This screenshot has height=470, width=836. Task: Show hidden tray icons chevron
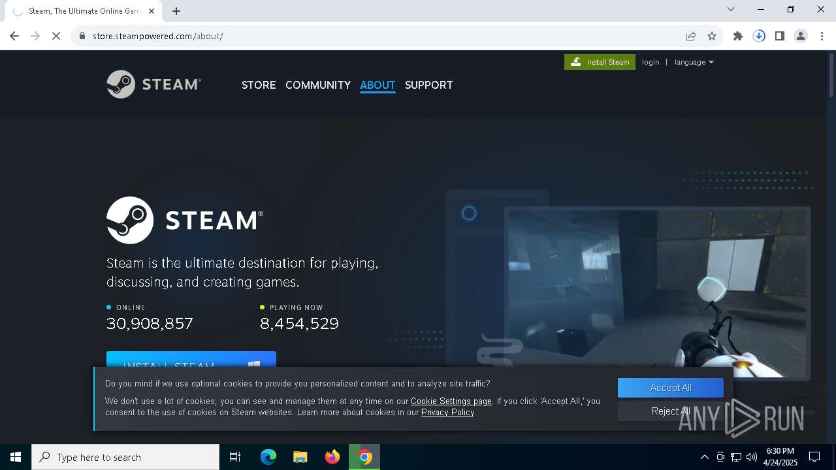[704, 457]
